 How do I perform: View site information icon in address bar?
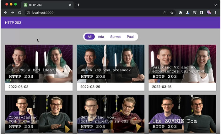coord(28,13)
